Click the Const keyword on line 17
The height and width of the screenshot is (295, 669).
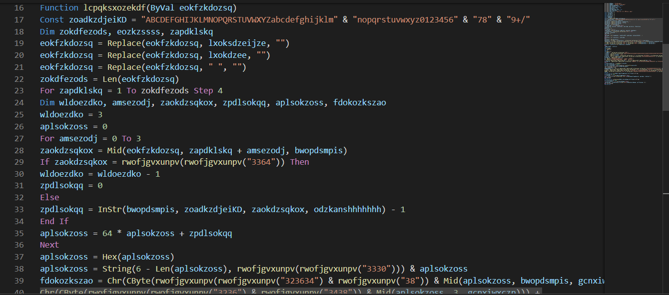click(51, 20)
